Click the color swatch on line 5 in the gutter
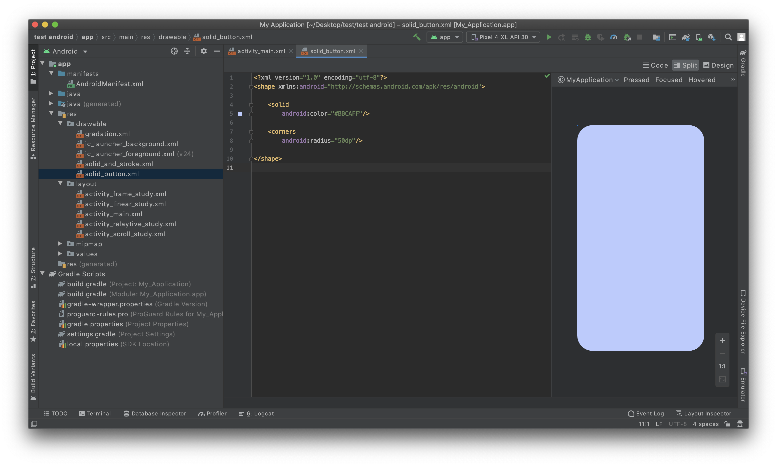 click(x=240, y=114)
